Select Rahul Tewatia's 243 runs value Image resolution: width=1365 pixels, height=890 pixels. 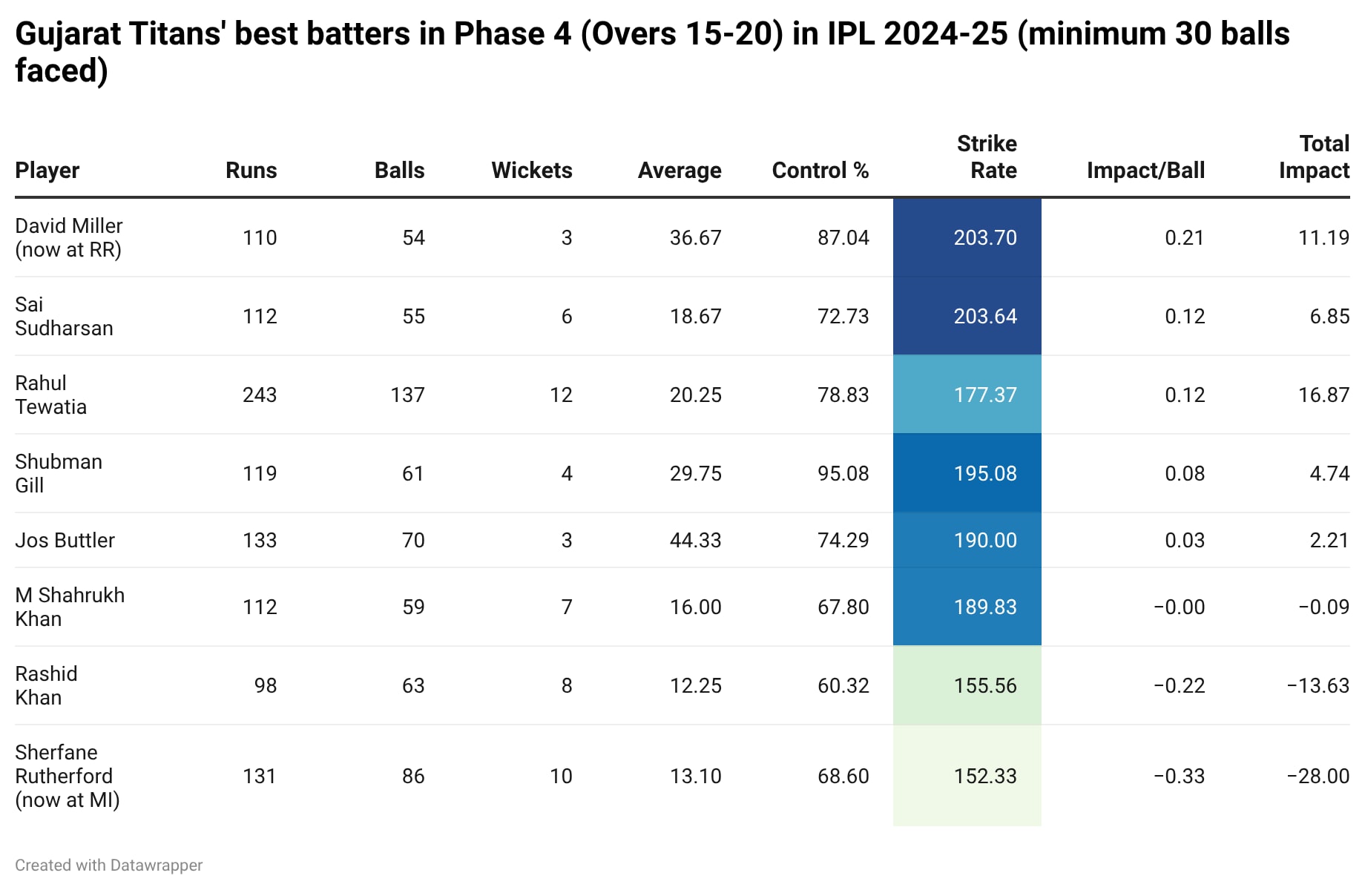(x=259, y=395)
